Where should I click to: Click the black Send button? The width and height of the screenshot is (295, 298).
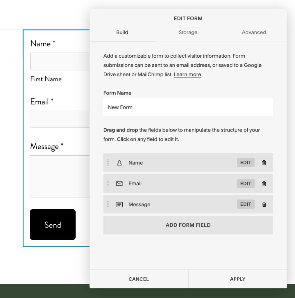[x=53, y=224]
